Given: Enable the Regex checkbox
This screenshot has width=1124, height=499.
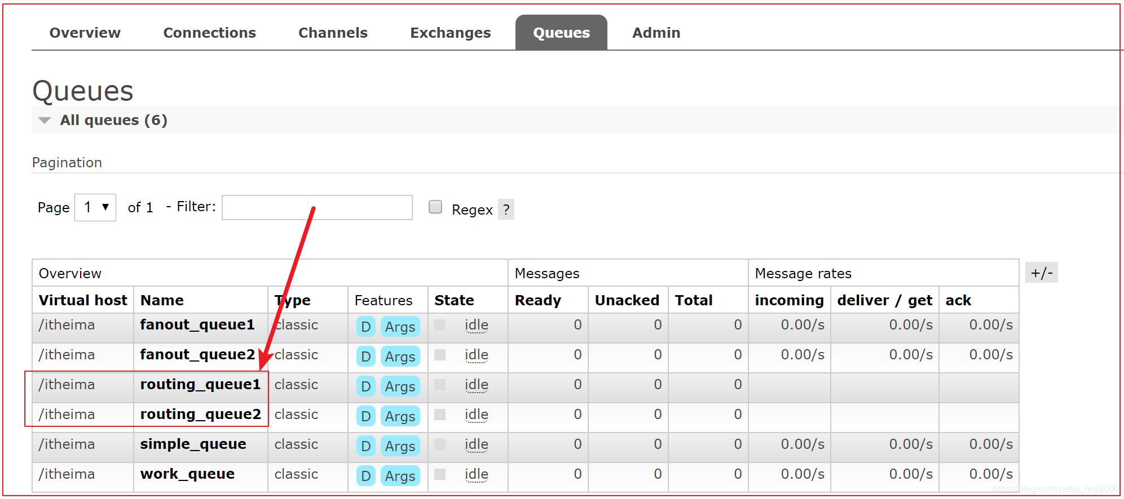Looking at the screenshot, I should 435,207.
